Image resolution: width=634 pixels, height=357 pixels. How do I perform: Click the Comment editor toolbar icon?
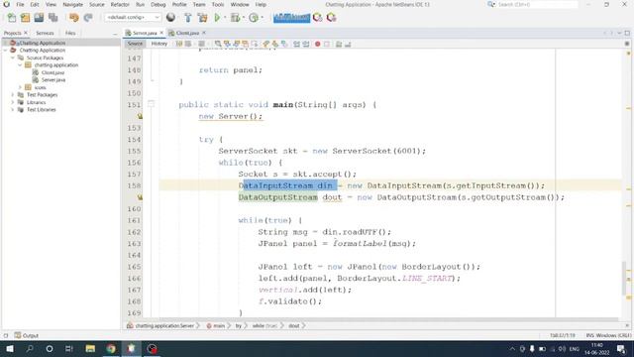(x=339, y=44)
